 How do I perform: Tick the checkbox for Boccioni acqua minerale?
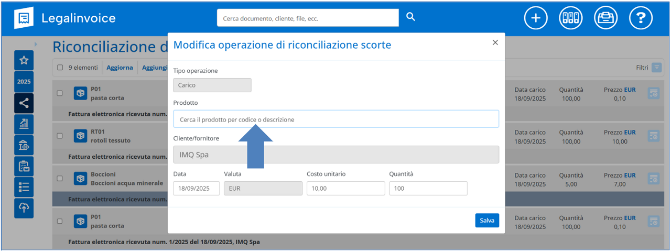[x=60, y=179]
